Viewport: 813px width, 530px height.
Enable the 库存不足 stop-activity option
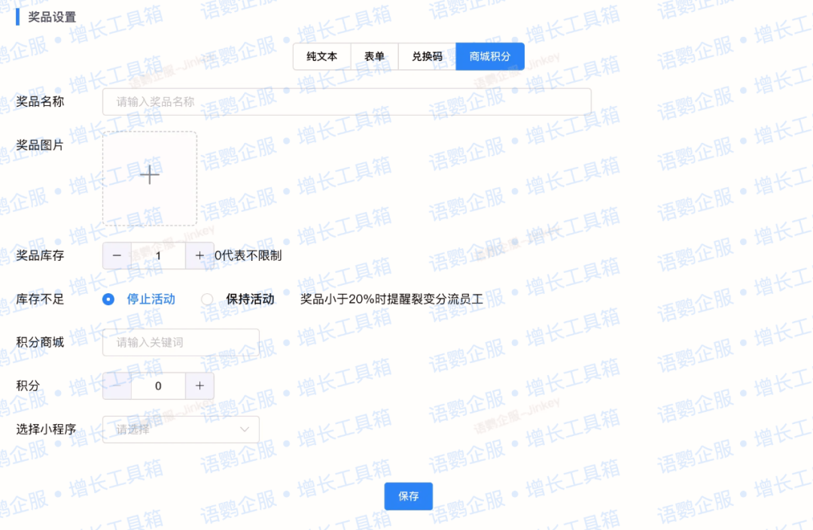[108, 298]
